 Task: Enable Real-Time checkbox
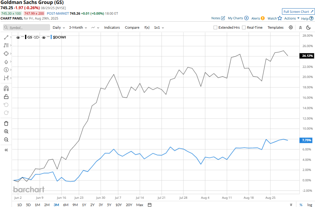244,27
